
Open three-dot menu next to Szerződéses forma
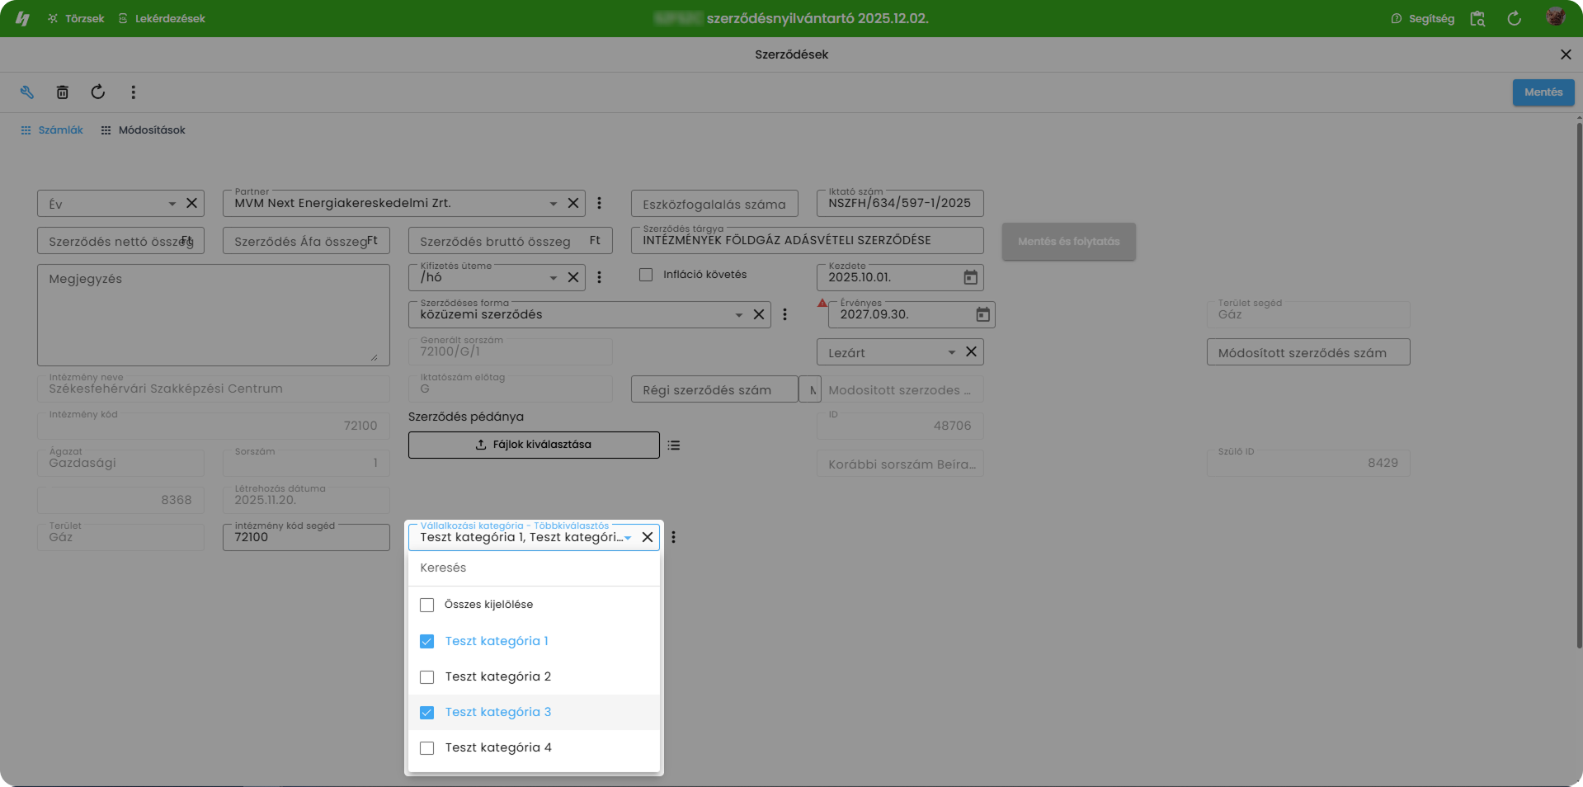pyautogui.click(x=784, y=314)
